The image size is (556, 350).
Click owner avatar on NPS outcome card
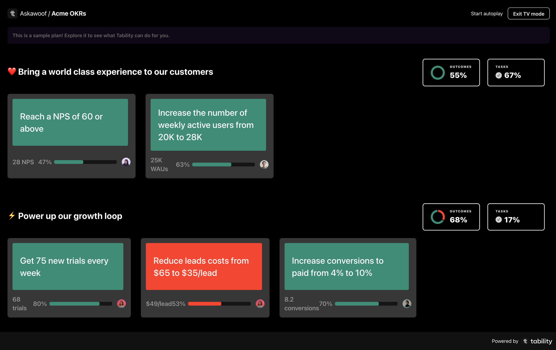[126, 162]
